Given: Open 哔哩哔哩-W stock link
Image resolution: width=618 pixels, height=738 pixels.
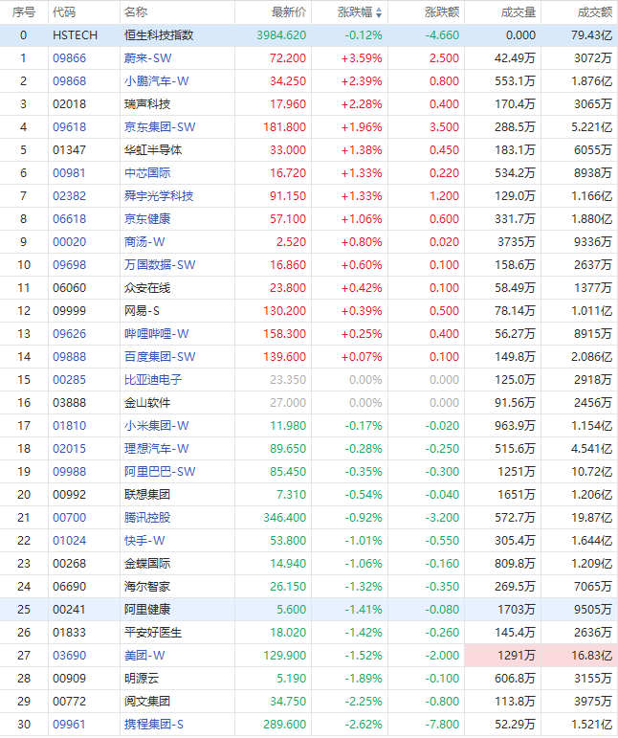Looking at the screenshot, I should click(x=156, y=334).
